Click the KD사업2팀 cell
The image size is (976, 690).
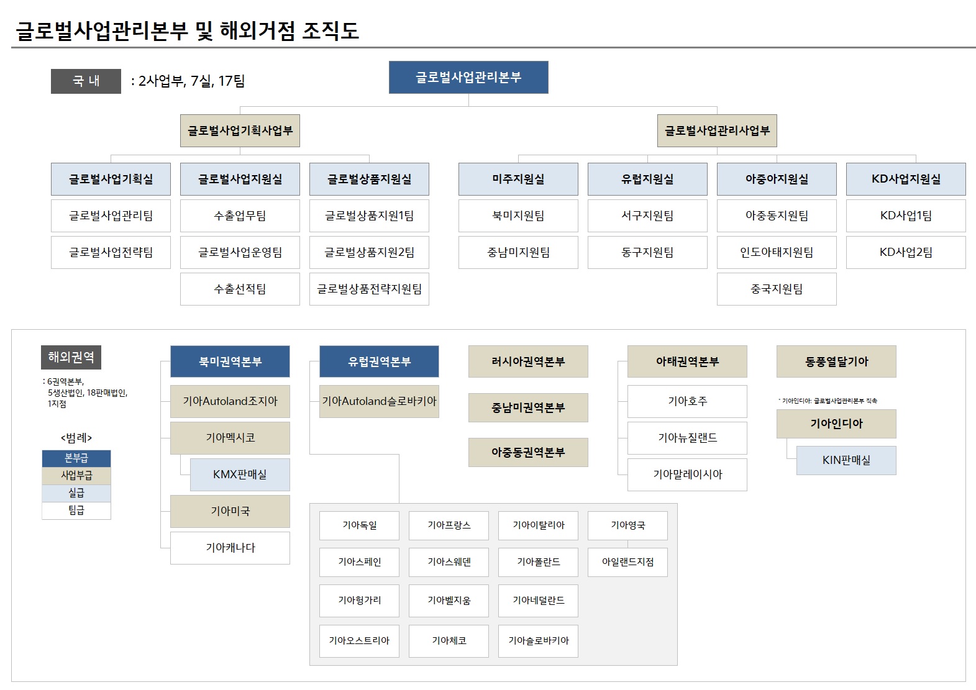[906, 252]
